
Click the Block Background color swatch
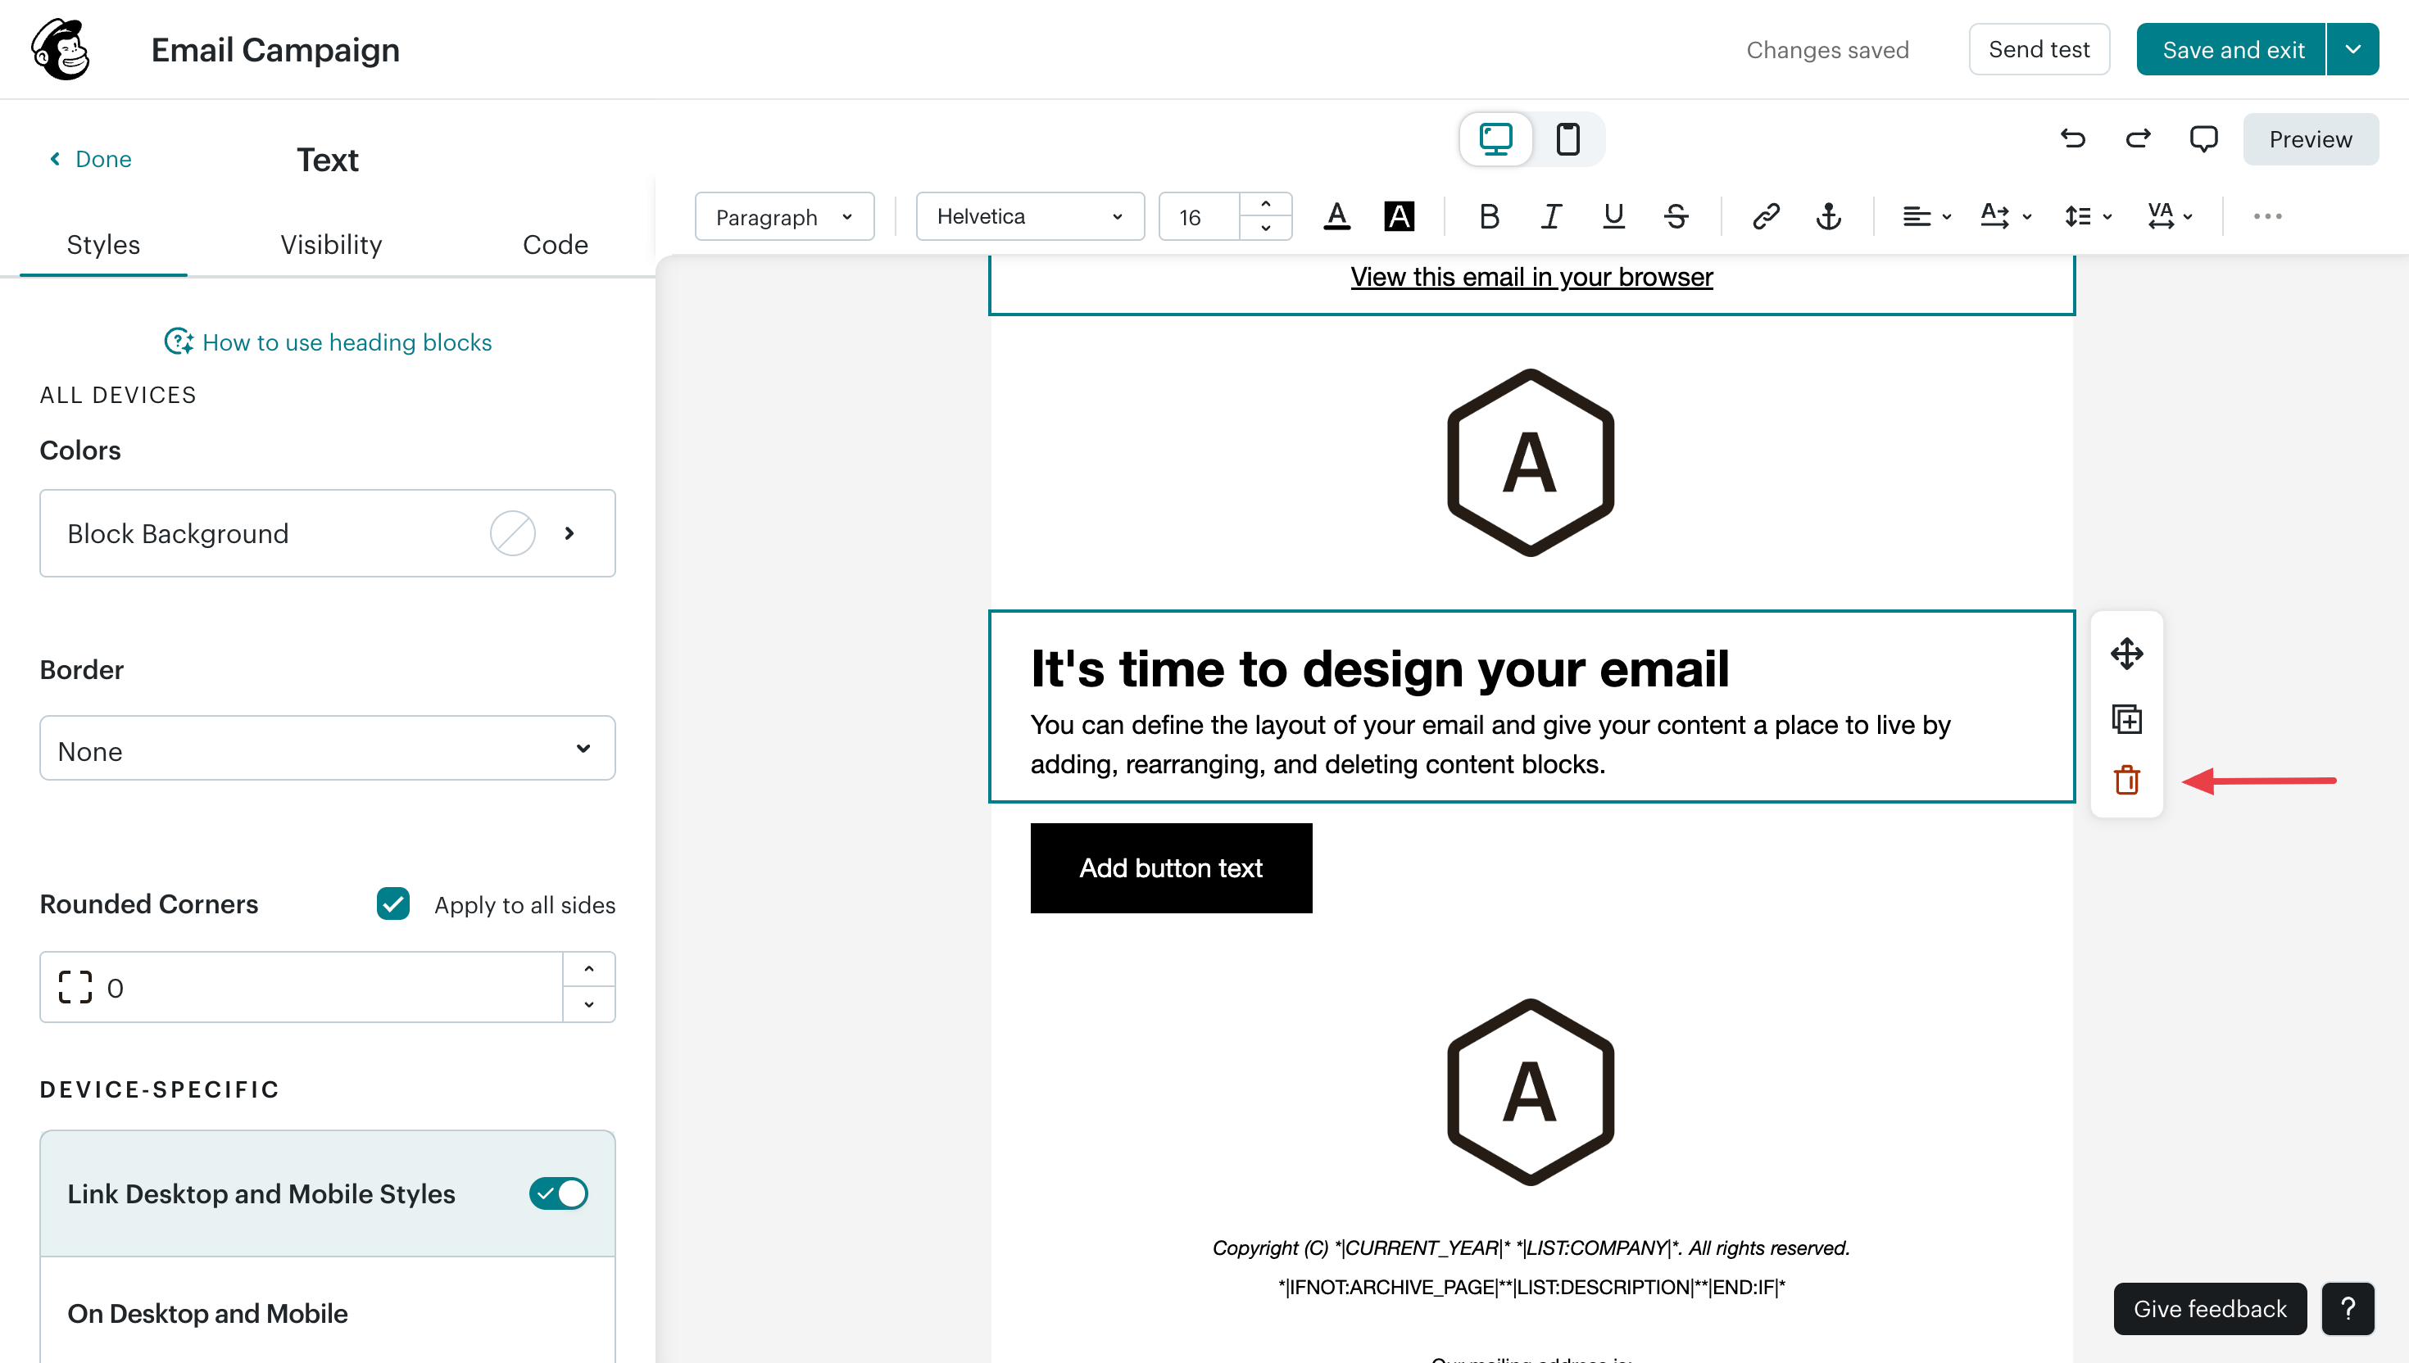512,532
